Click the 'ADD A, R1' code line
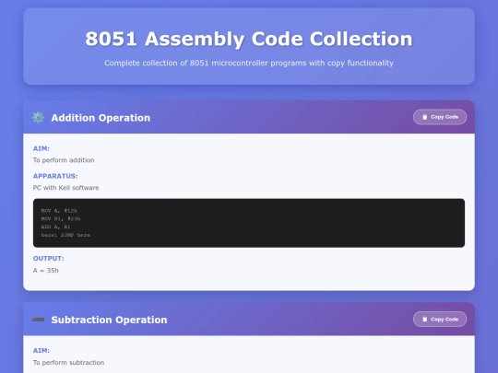This screenshot has width=498, height=373. click(x=55, y=227)
